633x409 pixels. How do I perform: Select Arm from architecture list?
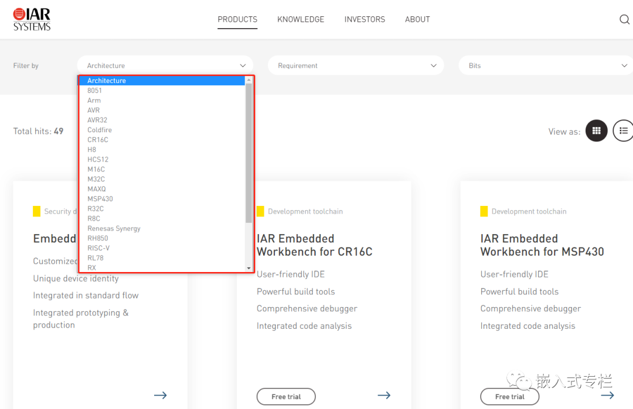(162, 100)
